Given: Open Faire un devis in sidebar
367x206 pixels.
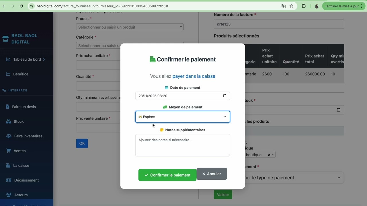Looking at the screenshot, I should click(24, 107).
